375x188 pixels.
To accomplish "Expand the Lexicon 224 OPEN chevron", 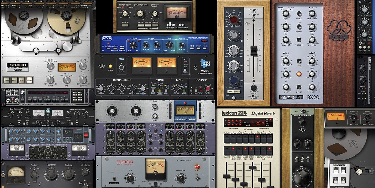I will (277, 118).
